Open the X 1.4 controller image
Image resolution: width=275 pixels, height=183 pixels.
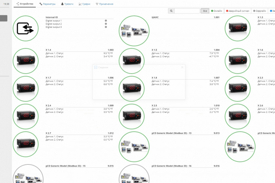[x=26, y=61]
